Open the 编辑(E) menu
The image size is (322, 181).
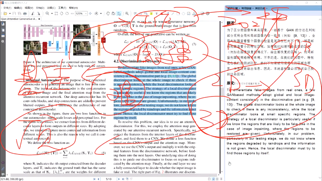[x=18, y=8]
